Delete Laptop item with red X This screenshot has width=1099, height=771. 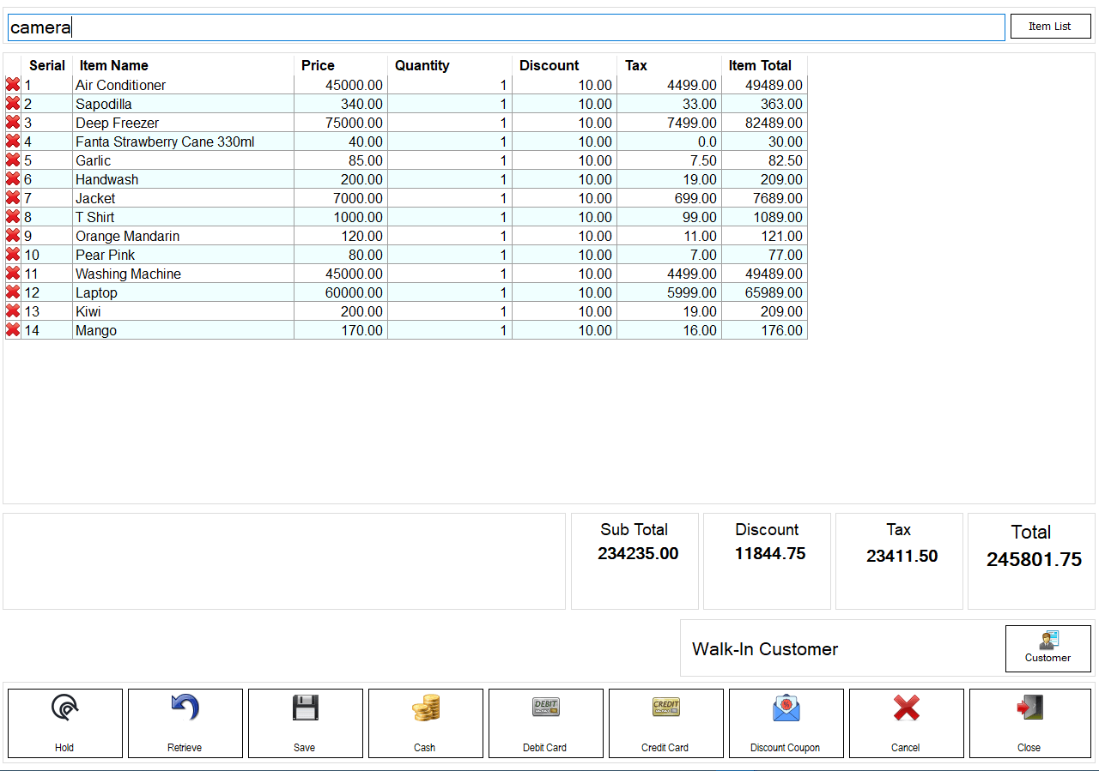pos(13,292)
